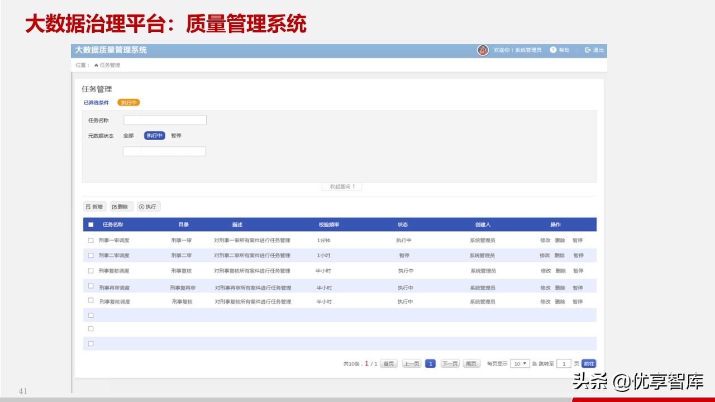The image size is (715, 402).
Task: Click 暂停 for 刑事再审调度 row
Action: [x=578, y=288]
